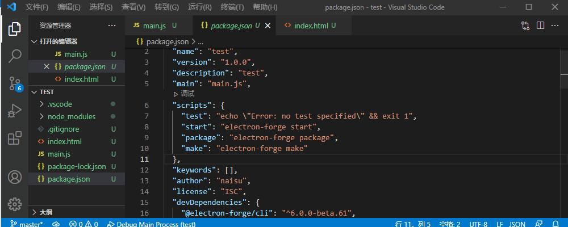
Task: Expand the 大纲 outline section
Action: (77, 212)
